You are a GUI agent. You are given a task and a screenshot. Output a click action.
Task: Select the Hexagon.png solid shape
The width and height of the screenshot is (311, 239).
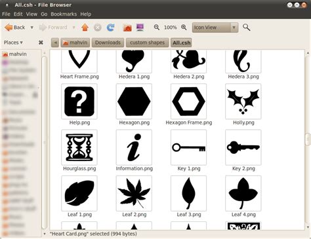[134, 101]
